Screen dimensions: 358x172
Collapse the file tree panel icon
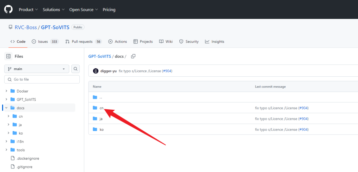8,56
